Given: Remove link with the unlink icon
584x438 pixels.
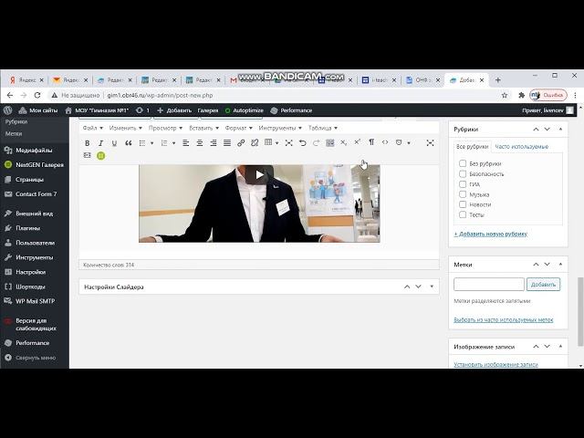Looking at the screenshot, I should 255,143.
